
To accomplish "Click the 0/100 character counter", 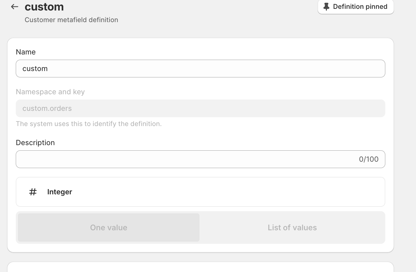I will [368, 159].
